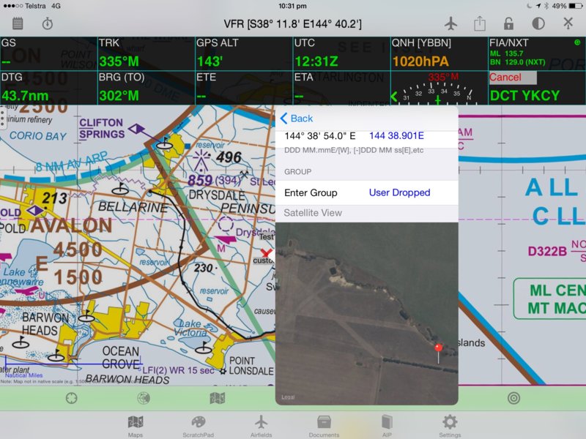Switch to the Maps tab
Viewport: 586px width, 439px height.
click(136, 427)
